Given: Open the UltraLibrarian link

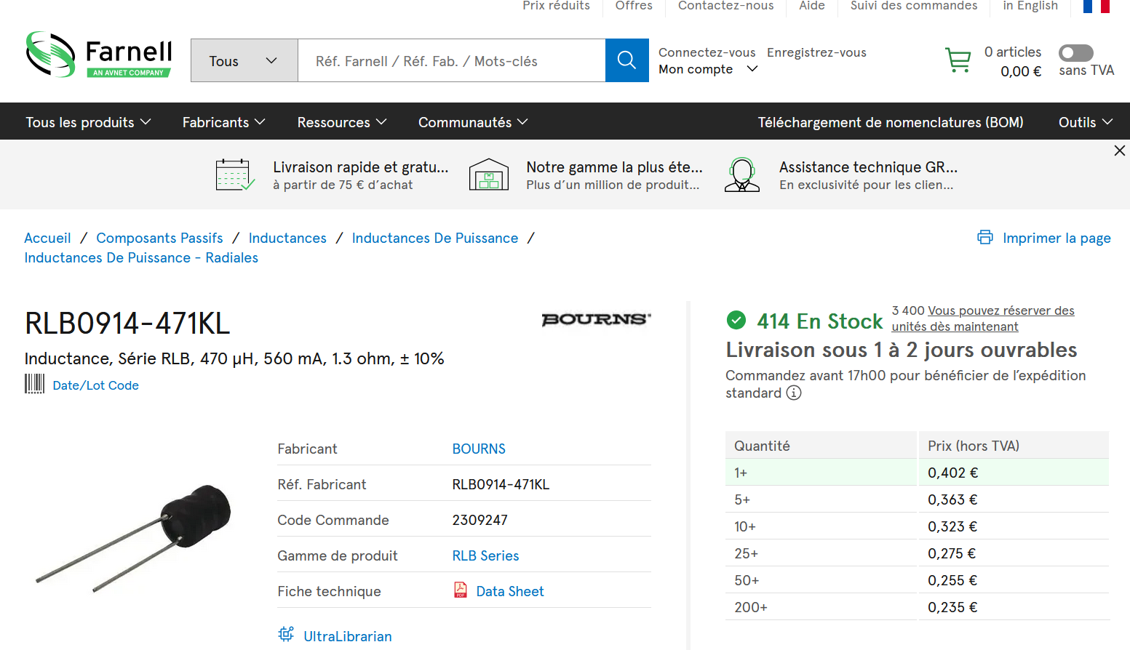Looking at the screenshot, I should [x=347, y=636].
